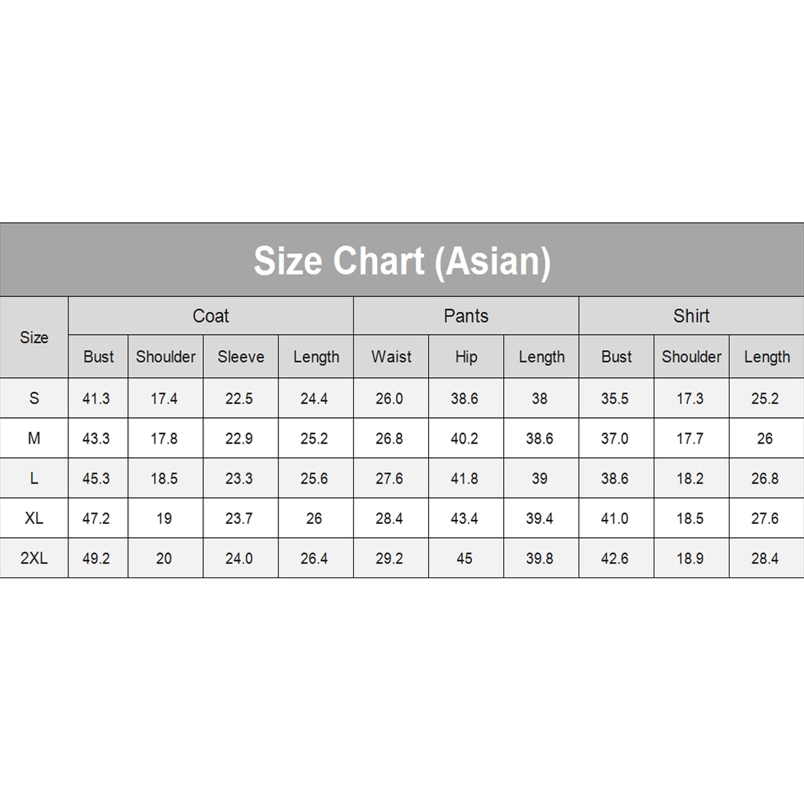This screenshot has height=804, width=804.
Task: Select the M size row label
Action: click(34, 438)
